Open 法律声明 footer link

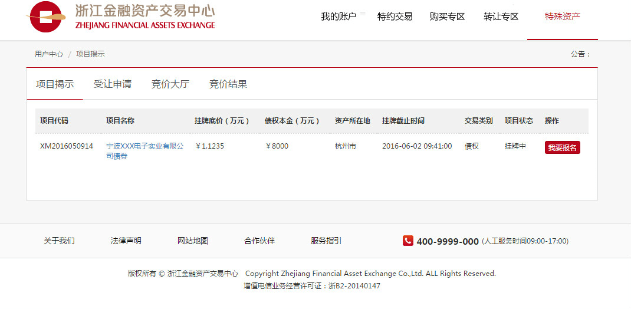[x=126, y=241]
